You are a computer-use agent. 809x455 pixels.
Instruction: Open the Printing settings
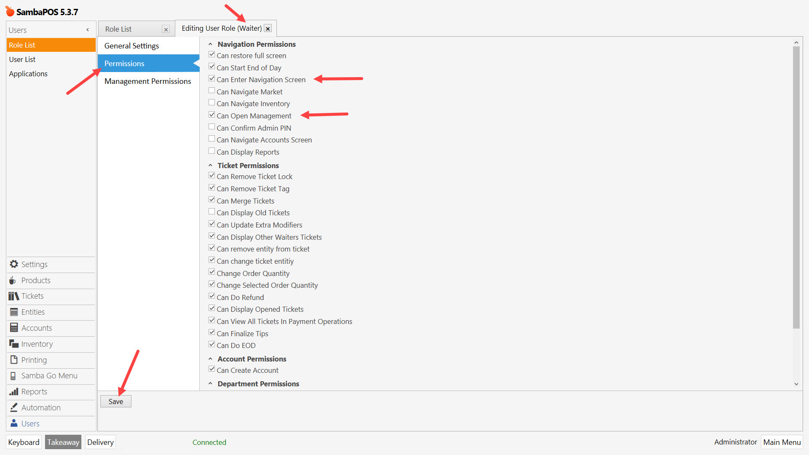point(34,360)
